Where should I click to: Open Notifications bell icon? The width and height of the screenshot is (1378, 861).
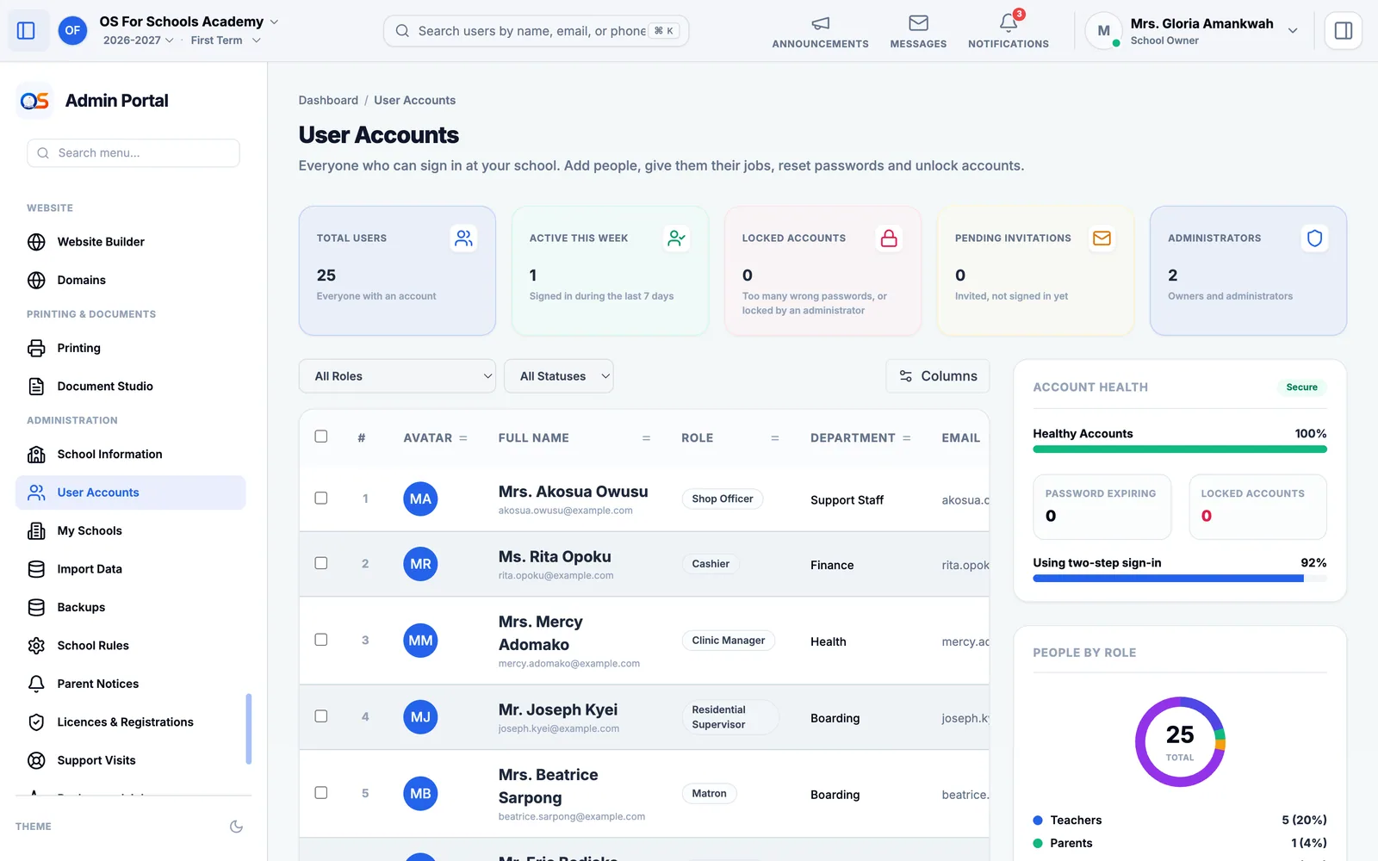(x=1008, y=23)
